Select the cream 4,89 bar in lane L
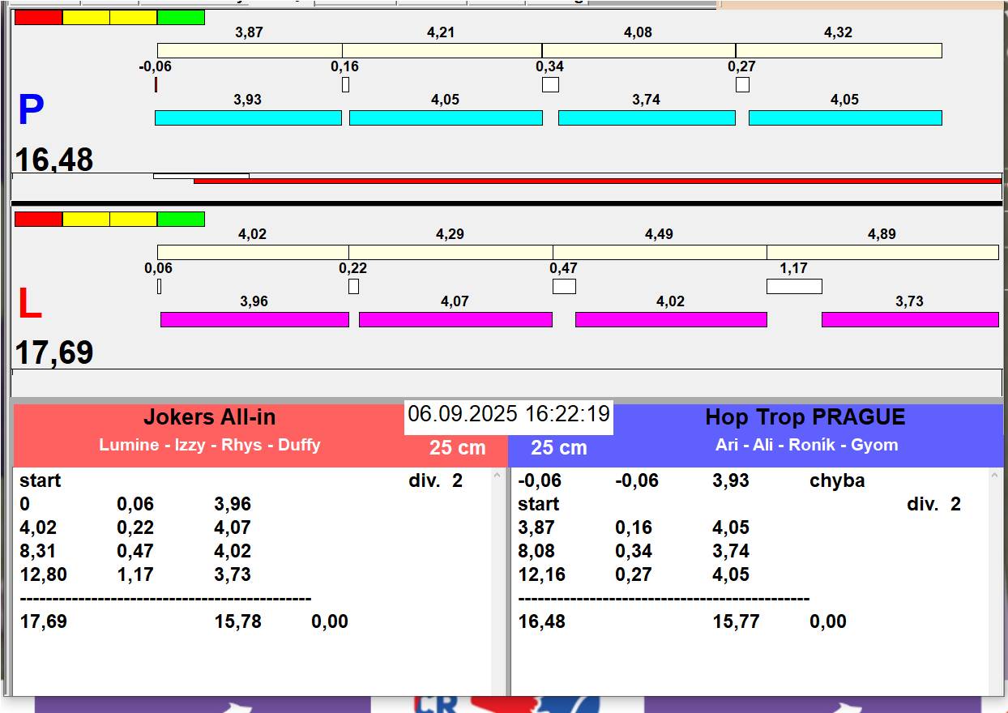Viewport: 1008px width, 713px height. pos(883,252)
